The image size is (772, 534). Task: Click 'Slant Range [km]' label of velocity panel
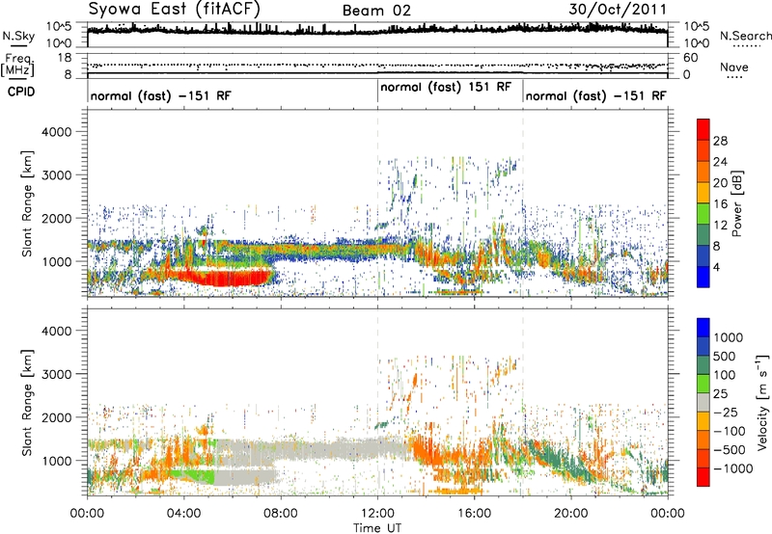27,402
